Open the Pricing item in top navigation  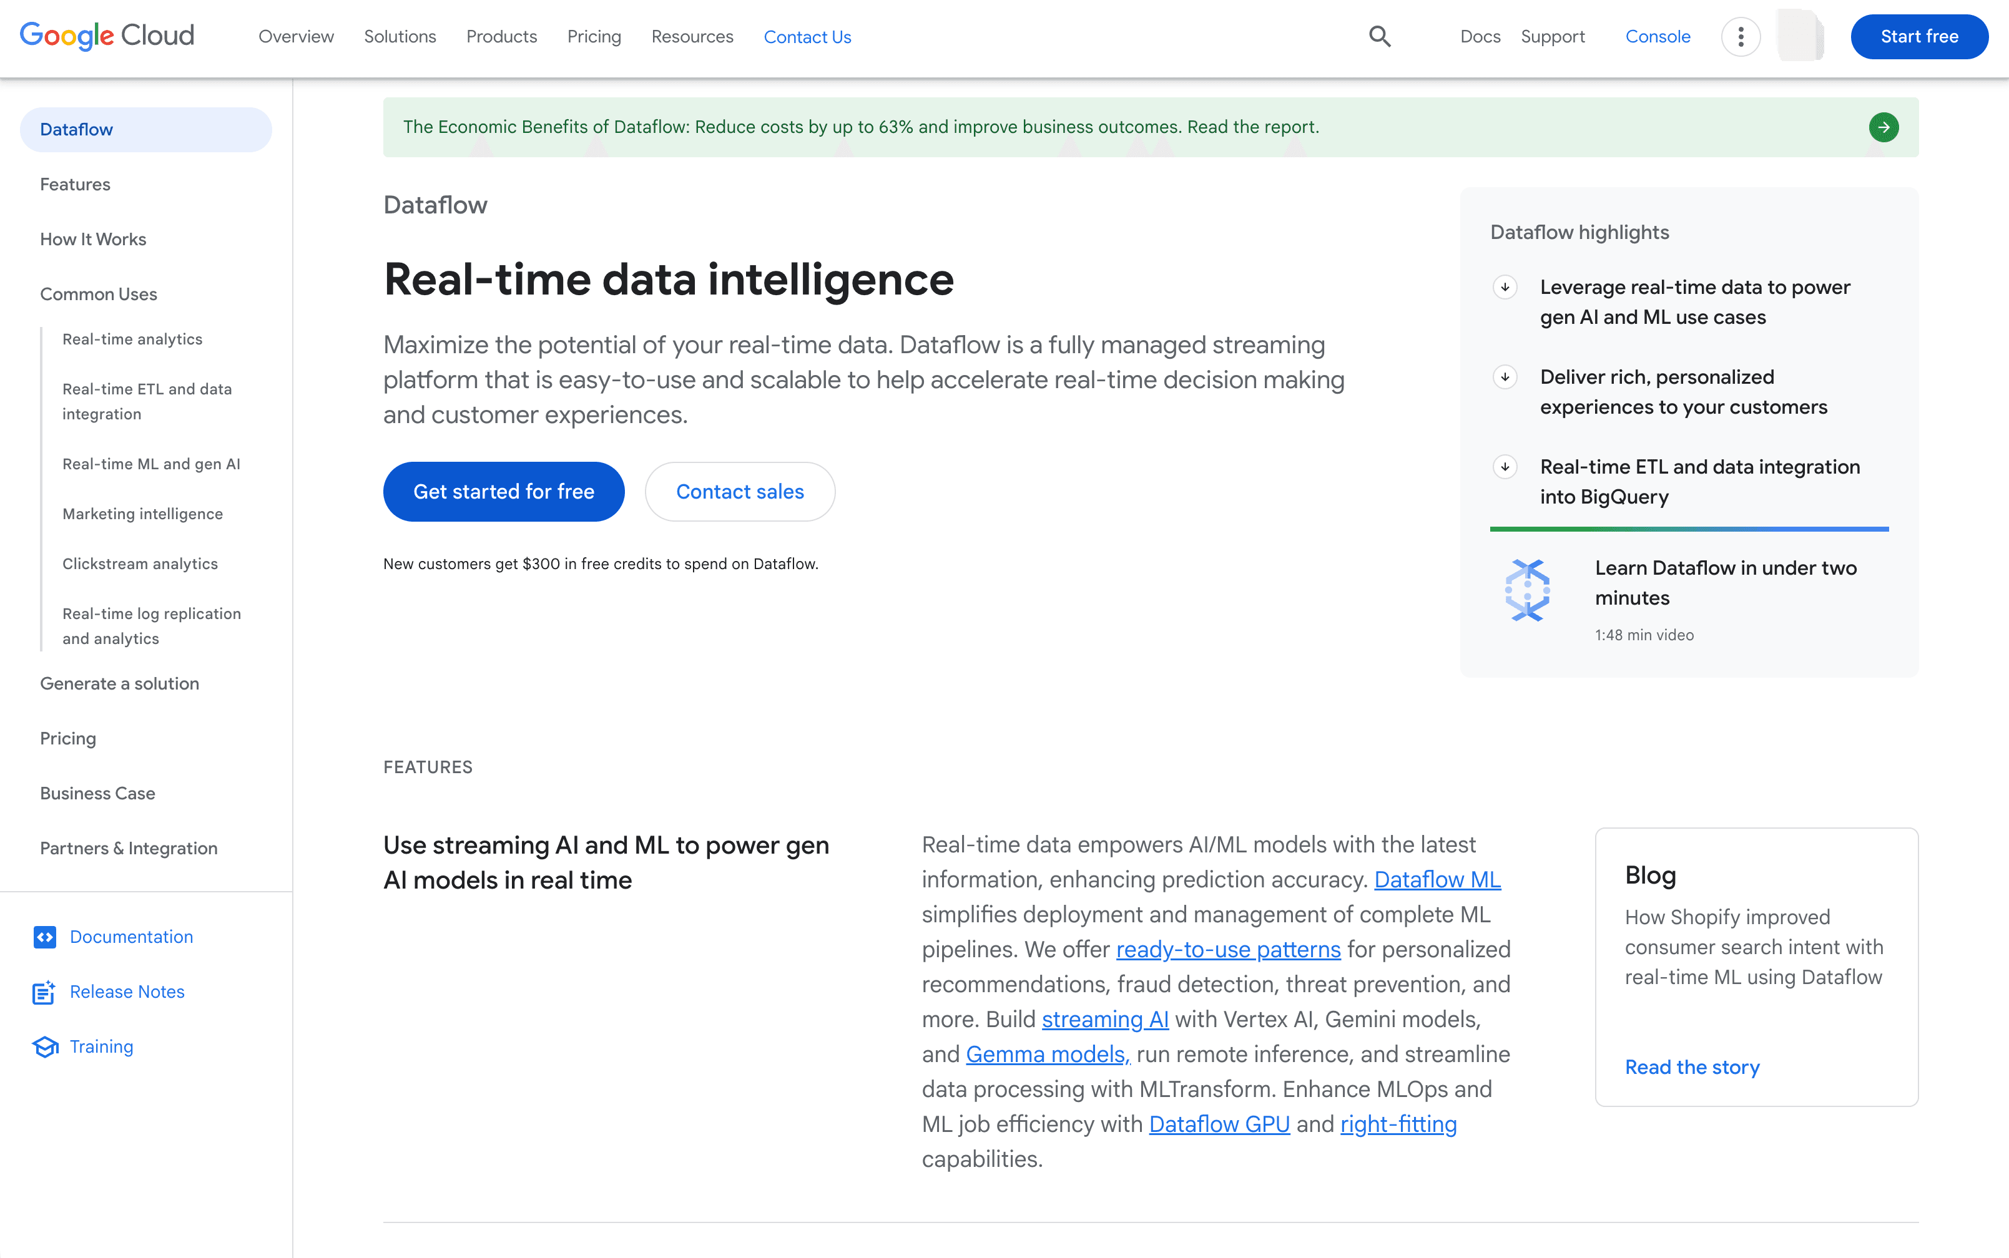pyautogui.click(x=594, y=37)
